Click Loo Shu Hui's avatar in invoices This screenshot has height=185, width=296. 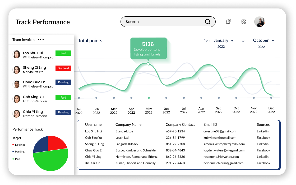[x=16, y=54]
